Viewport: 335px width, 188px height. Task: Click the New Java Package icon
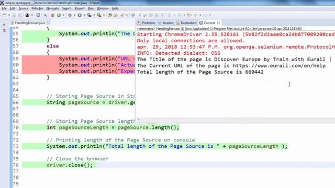52,15
